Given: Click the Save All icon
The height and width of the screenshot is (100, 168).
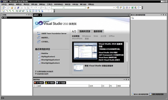Looking at the screenshot, I should [18, 8].
